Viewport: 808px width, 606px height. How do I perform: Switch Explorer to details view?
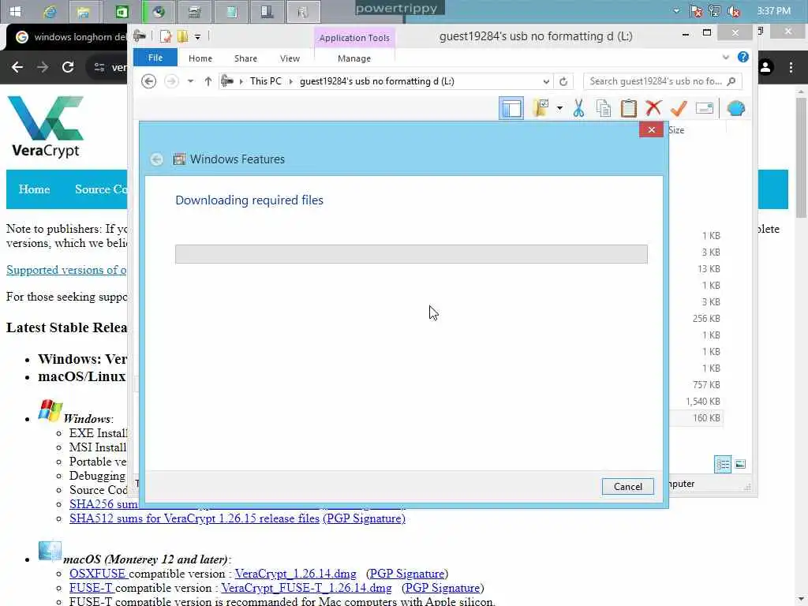(x=723, y=464)
